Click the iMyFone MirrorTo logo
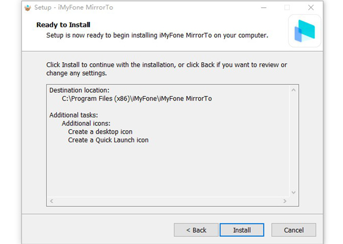343x244 pixels. [x=304, y=31]
